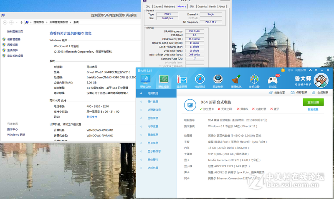Click the 联机支持 website link
334x199 pixels.
tap(92, 117)
